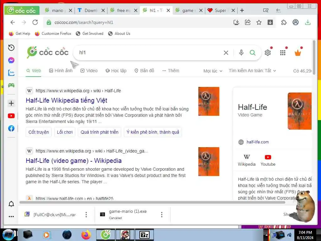The image size is (321, 241).
Task: Select the Học tập search tab
Action: pyautogui.click(x=116, y=71)
